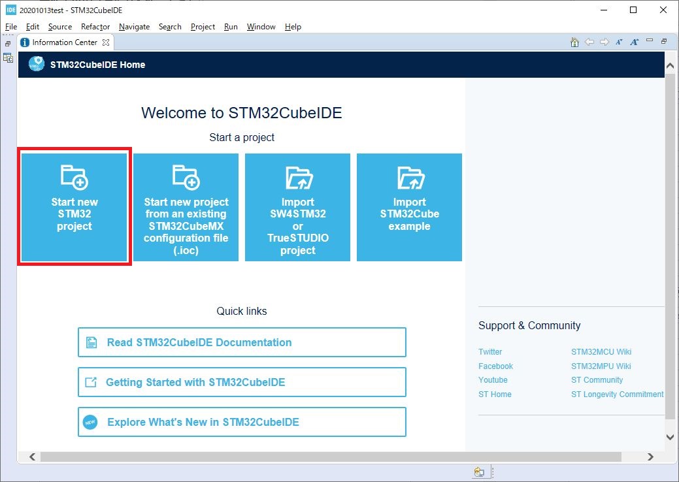Start new STM32 project

[75, 207]
